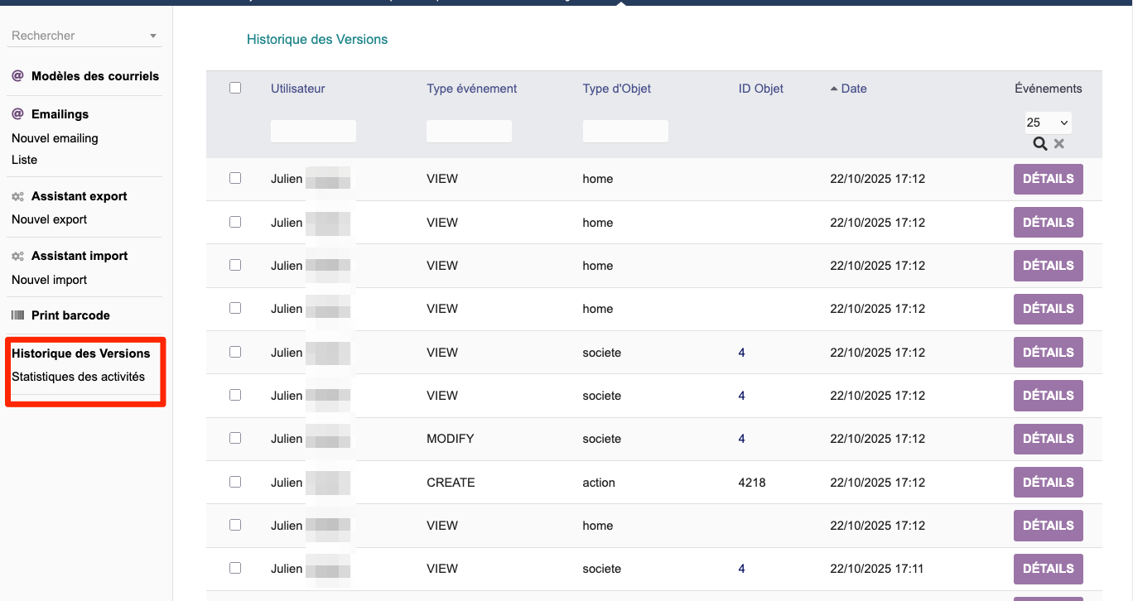
Task: Click the @ icon beside Modèles des courriels
Action: 17,76
